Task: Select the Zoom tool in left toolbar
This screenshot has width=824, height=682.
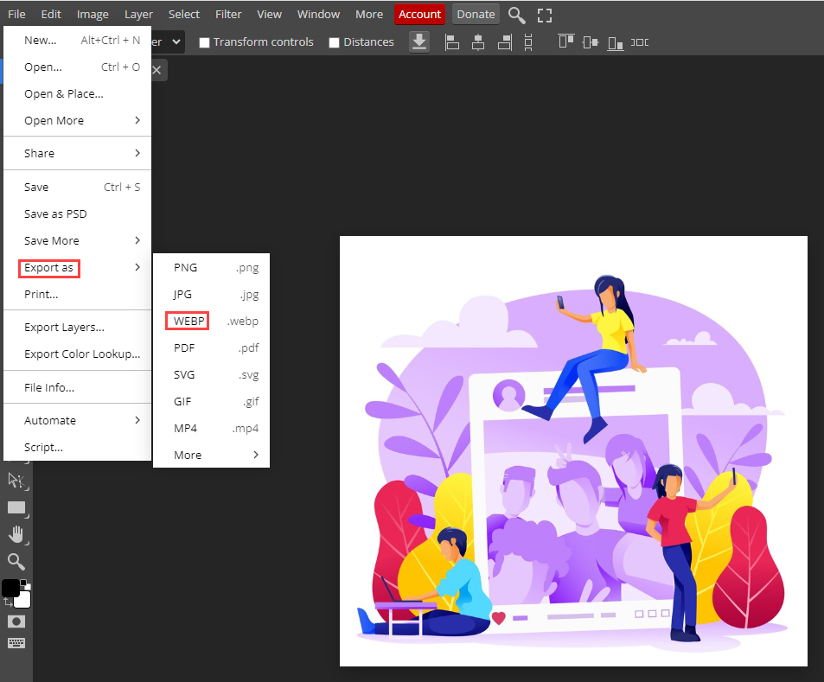Action: [16, 562]
